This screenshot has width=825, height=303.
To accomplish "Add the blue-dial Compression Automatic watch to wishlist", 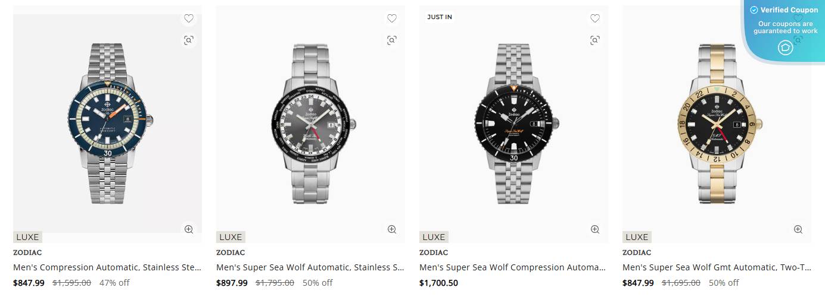I will click(x=189, y=18).
